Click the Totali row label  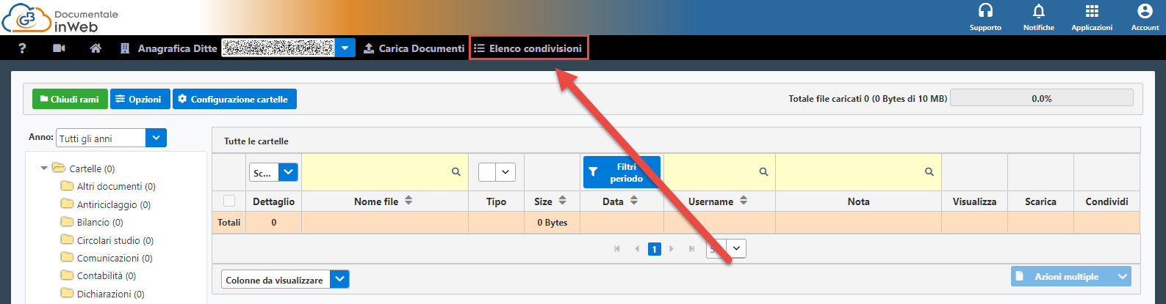click(229, 223)
